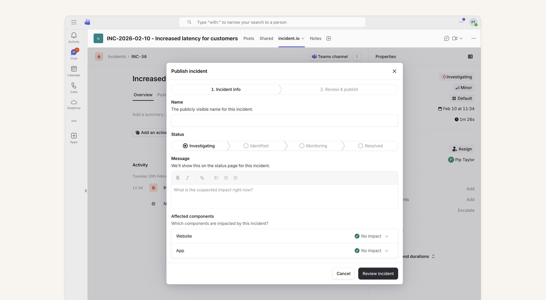
Task: Select the Resolved status radio
Action: (x=361, y=146)
